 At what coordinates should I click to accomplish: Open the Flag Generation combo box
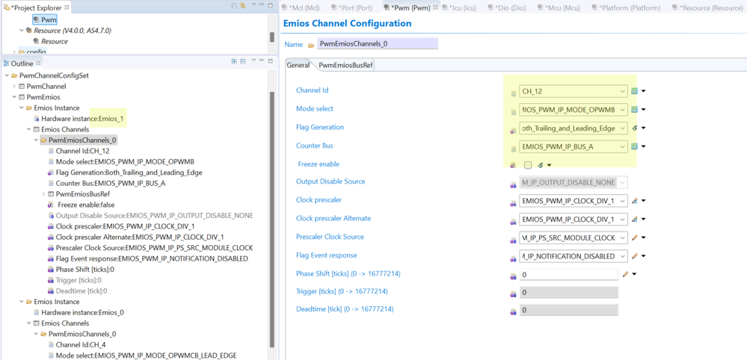click(x=573, y=128)
